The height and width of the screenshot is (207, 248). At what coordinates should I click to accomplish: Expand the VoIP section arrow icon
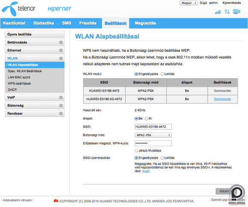click(x=61, y=98)
